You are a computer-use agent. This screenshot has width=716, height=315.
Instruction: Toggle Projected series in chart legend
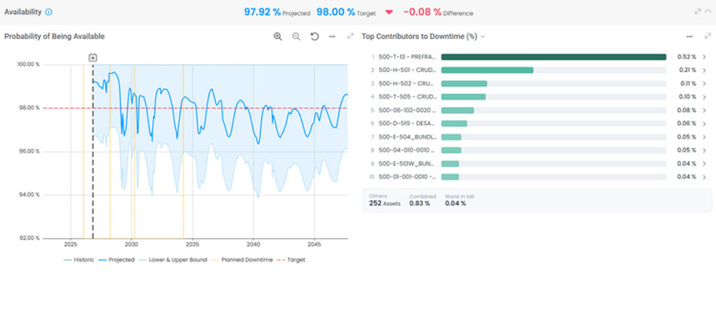tap(116, 260)
